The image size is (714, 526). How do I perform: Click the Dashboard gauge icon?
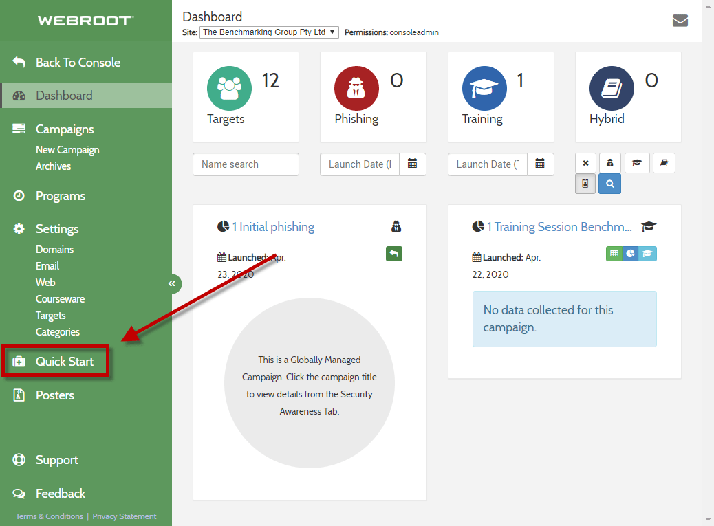[x=19, y=96]
